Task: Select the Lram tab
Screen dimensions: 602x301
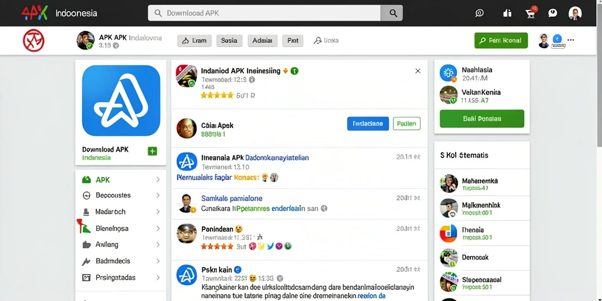Action: (194, 41)
